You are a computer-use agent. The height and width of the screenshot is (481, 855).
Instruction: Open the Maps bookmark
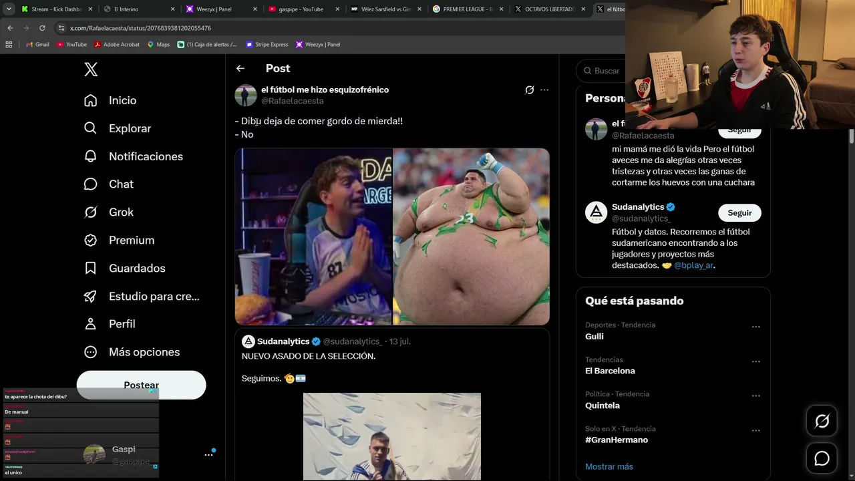tap(158, 45)
